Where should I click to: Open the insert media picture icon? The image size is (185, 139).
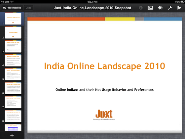click(x=150, y=8)
